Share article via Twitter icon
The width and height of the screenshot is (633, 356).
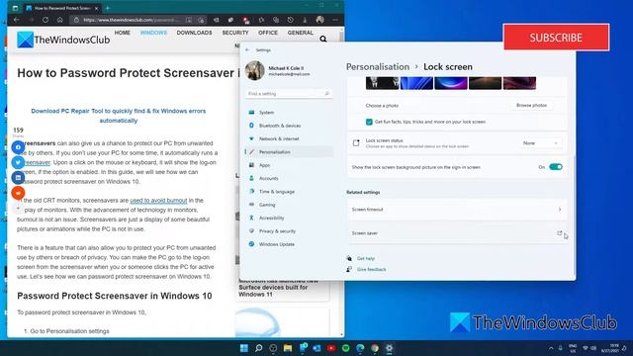[18, 162]
